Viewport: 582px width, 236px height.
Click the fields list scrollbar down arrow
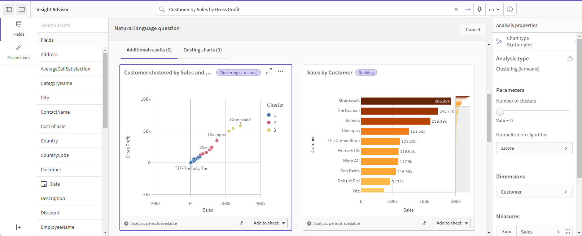coord(105,232)
